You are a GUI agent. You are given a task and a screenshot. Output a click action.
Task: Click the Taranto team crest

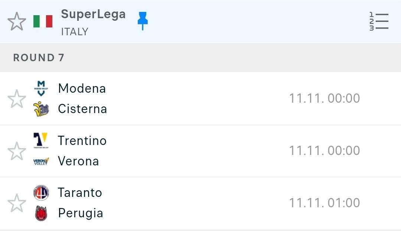coord(41,193)
